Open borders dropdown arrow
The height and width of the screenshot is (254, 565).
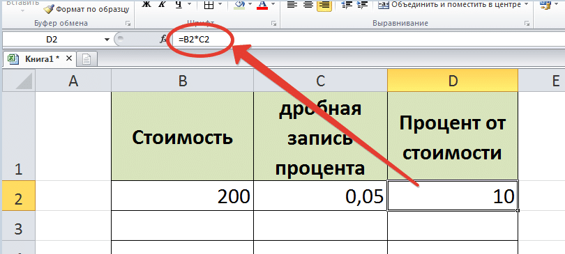coord(220,4)
